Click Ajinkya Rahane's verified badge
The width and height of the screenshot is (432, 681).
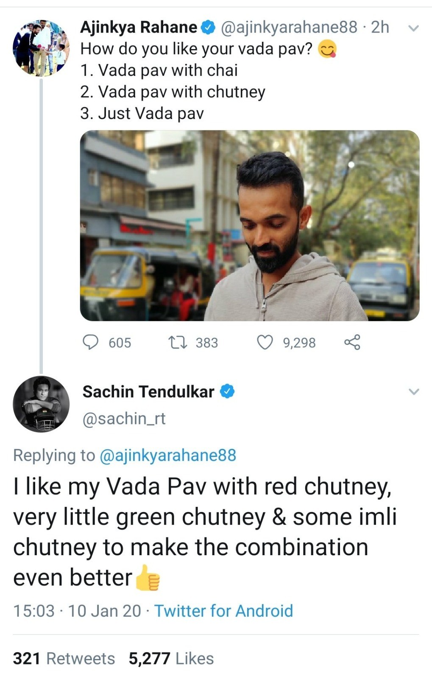pyautogui.click(x=208, y=28)
